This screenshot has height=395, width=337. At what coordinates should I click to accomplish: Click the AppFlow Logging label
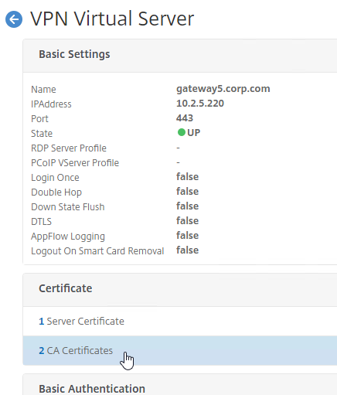68,237
